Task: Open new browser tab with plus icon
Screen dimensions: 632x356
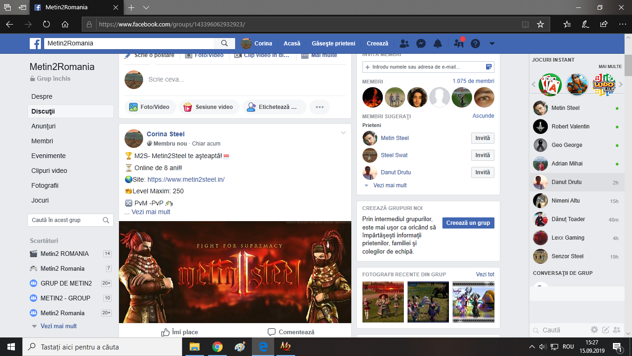Action: tap(132, 7)
